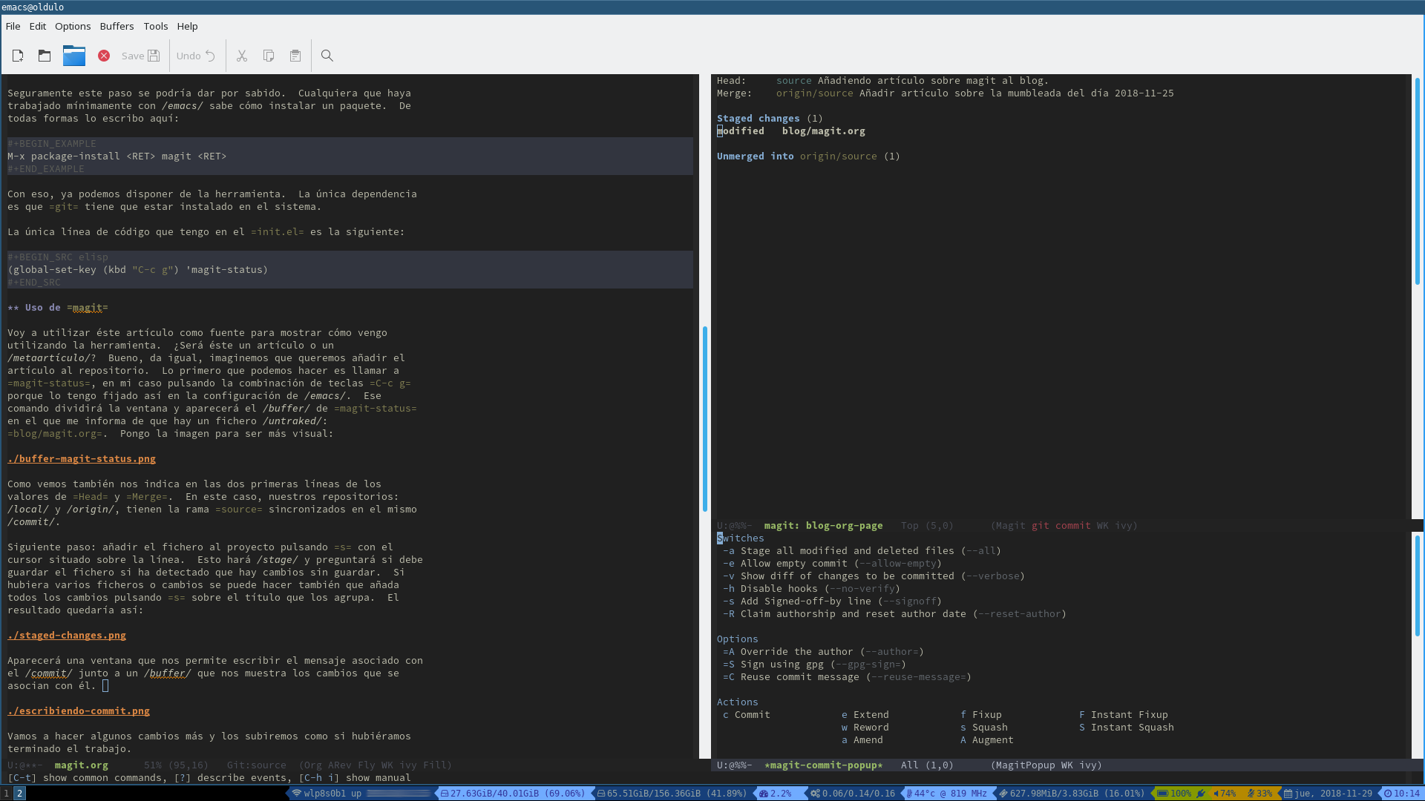Select the modified blog/magit.org entry

click(791, 131)
